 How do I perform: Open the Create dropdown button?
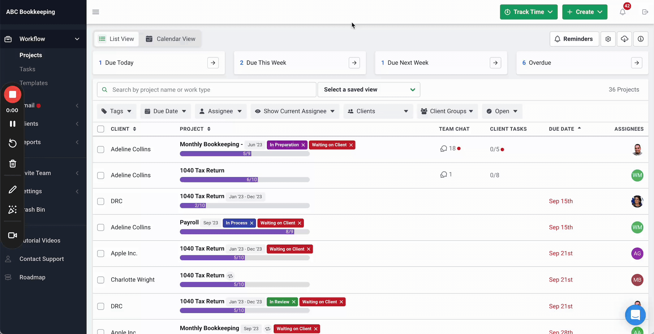585,12
